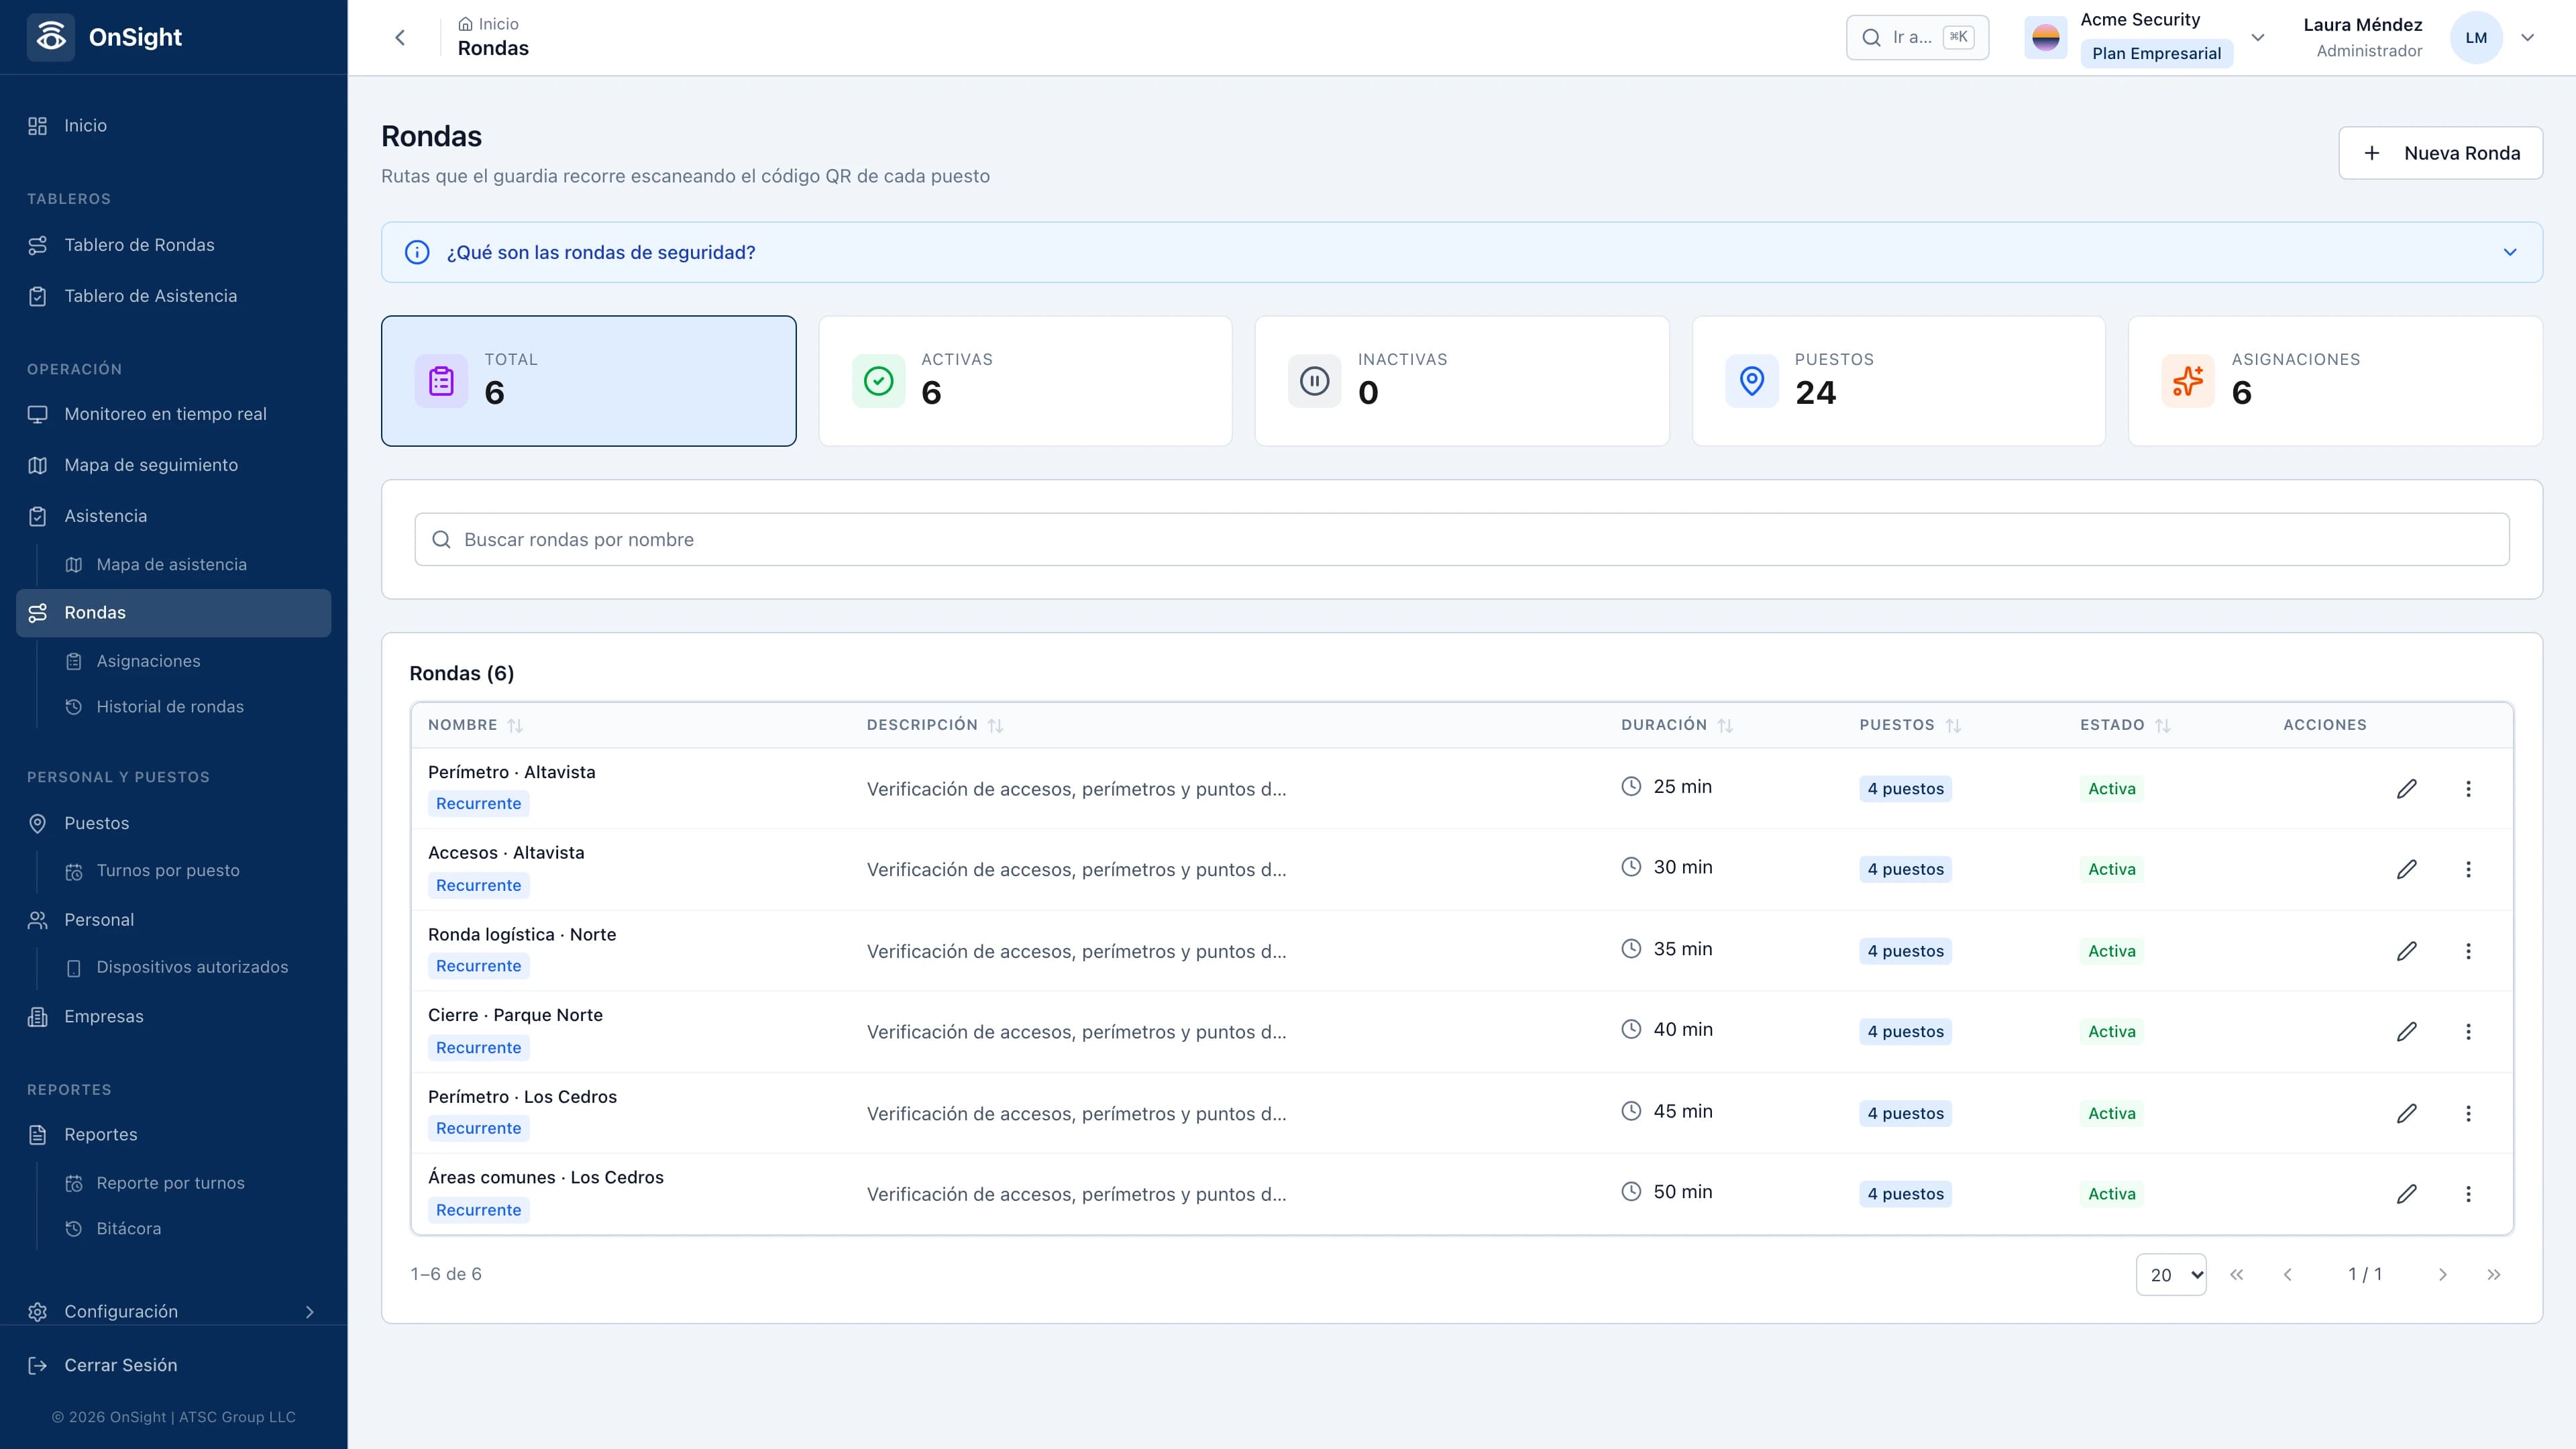Filter by the Inactivas stat card
This screenshot has width=2576, height=1449.
[x=1462, y=381]
